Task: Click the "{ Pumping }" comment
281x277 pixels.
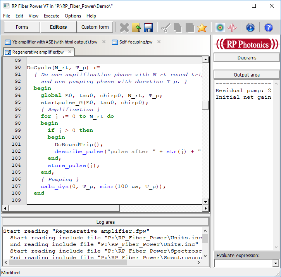Action: pyautogui.click(x=60, y=179)
